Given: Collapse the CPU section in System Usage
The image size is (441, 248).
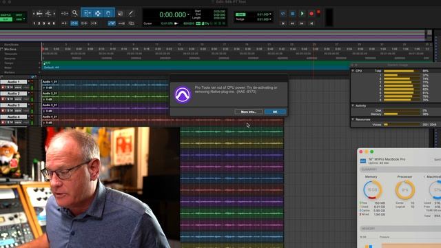Looking at the screenshot, I should (x=353, y=71).
